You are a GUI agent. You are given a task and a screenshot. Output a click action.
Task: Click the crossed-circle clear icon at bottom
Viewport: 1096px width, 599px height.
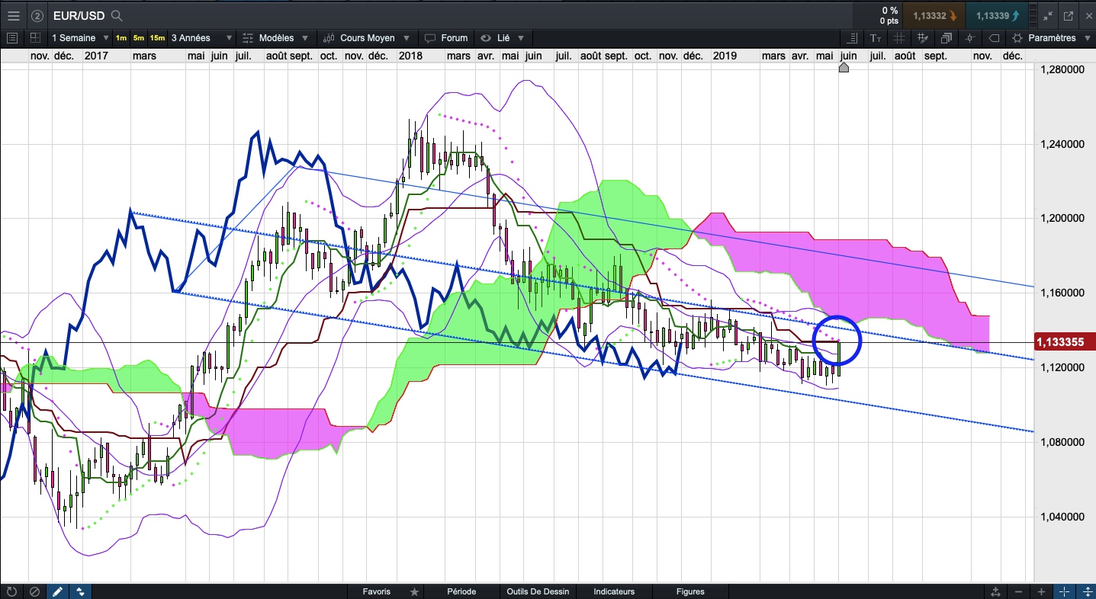coord(34,591)
